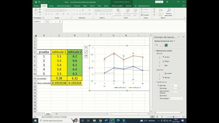Image resolution: width=219 pixels, height=123 pixels.
Task: Select Ambos direction radio button
Action: tap(163, 57)
